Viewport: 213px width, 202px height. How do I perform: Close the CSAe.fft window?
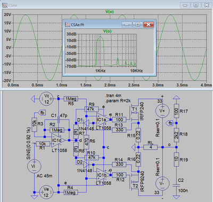(149, 24)
